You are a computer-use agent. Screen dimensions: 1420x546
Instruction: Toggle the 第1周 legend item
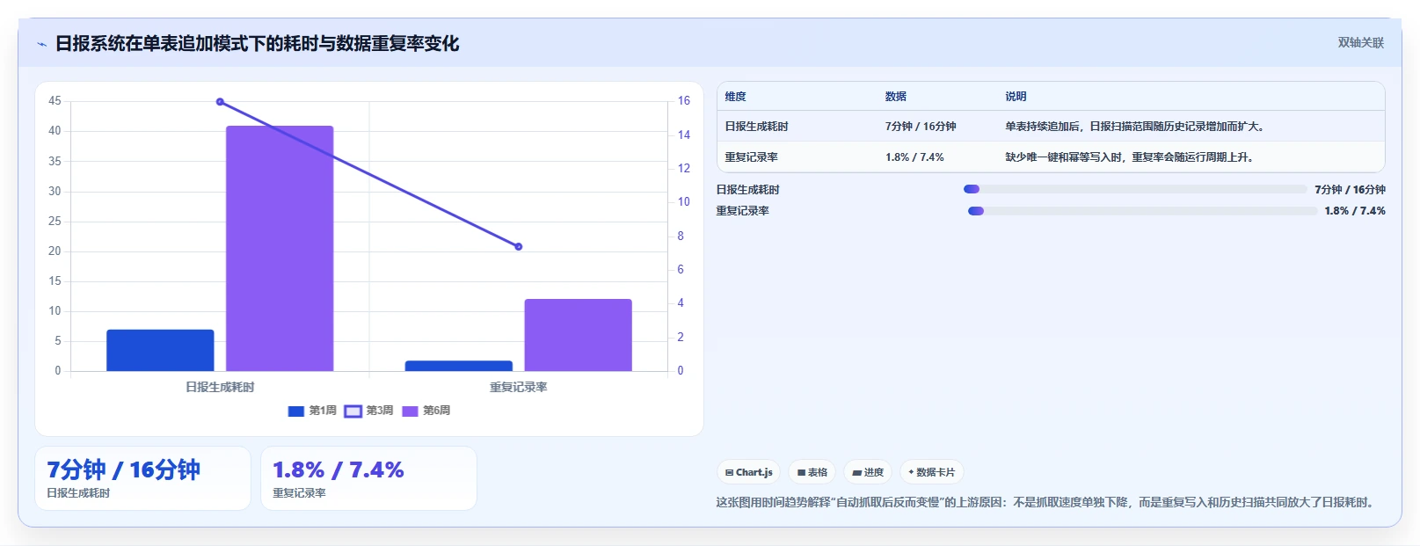(312, 411)
